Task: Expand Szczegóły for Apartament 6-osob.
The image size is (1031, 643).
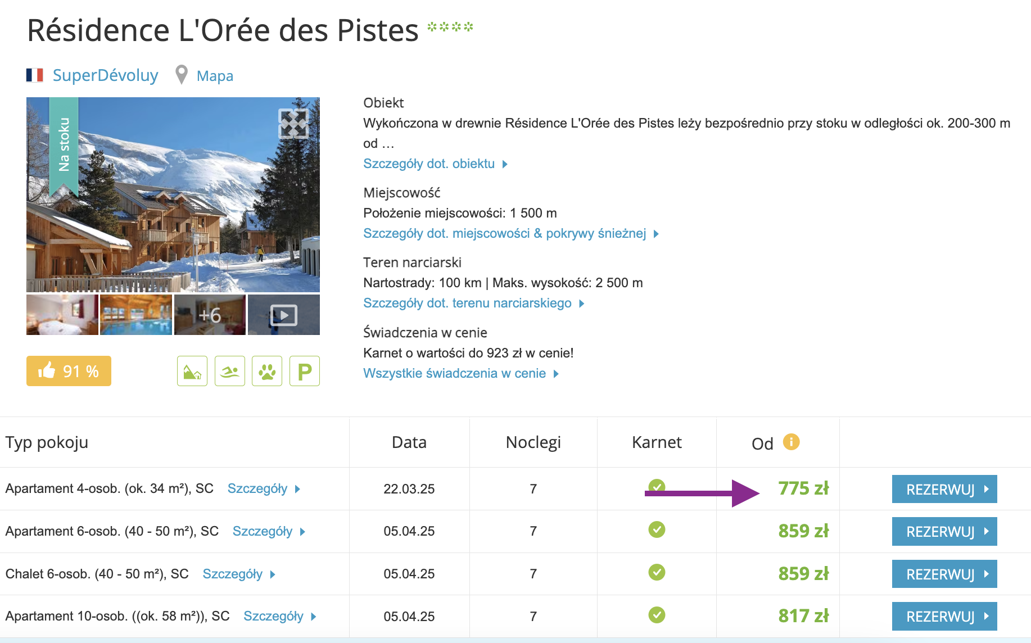Action: point(269,531)
